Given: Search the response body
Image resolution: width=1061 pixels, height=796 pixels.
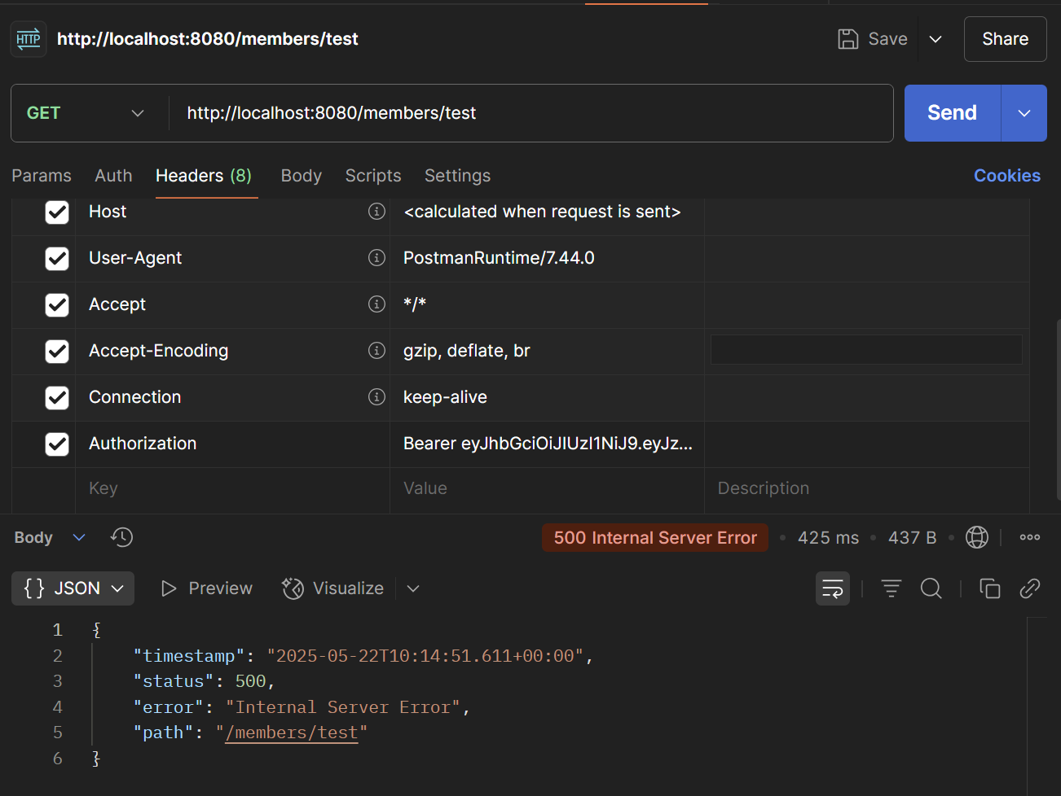Looking at the screenshot, I should [x=931, y=588].
